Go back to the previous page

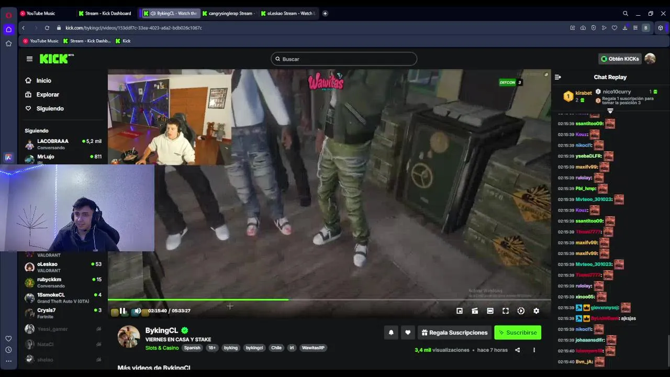coord(23,28)
